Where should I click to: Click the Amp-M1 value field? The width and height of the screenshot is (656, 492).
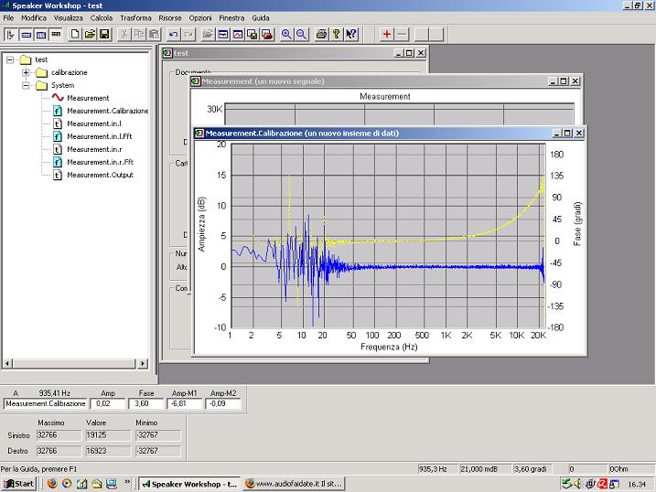pos(184,404)
